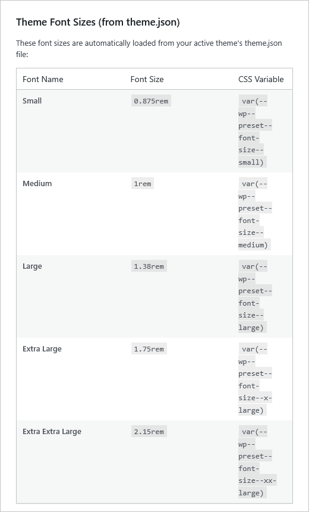Click the xx-large preset CSS variable code
This screenshot has height=512, width=309.
coord(257,461)
